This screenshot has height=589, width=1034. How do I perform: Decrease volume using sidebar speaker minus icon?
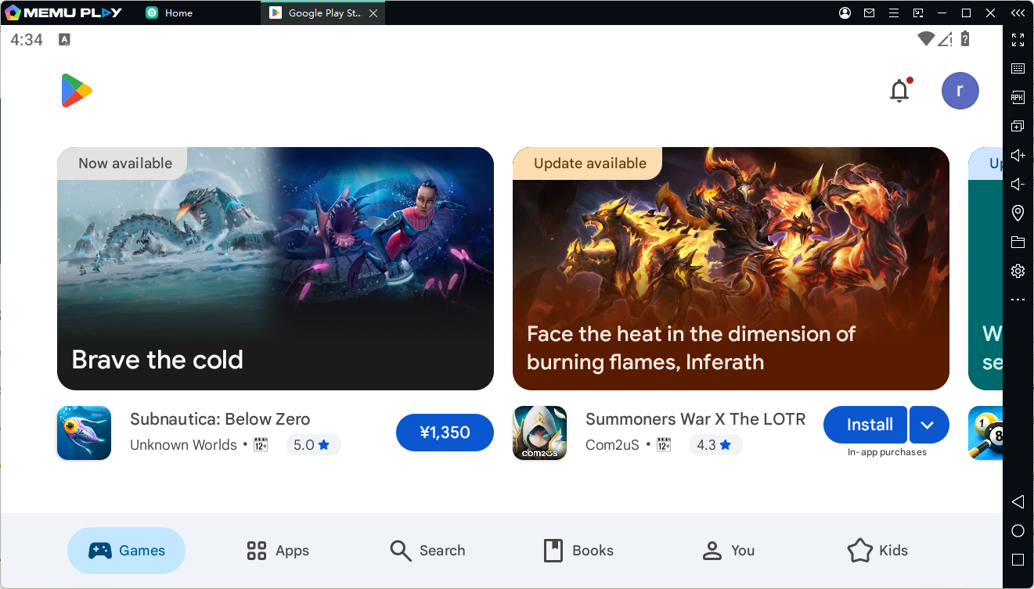pos(1018,185)
